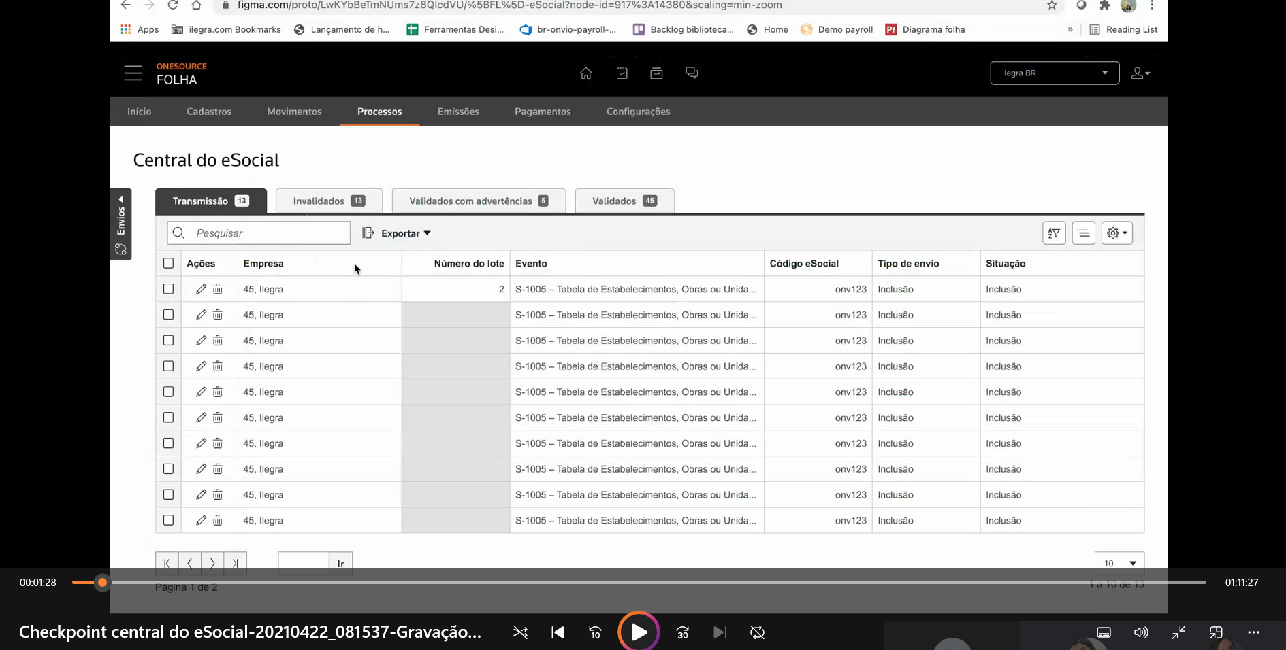Click the Pesquisar search field
Image resolution: width=1286 pixels, height=650 pixels.
coord(259,233)
